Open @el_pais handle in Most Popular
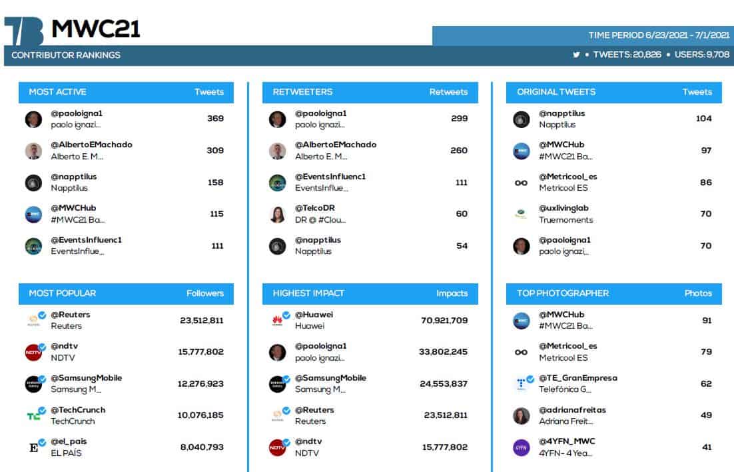The width and height of the screenshot is (734, 472). 69,441
